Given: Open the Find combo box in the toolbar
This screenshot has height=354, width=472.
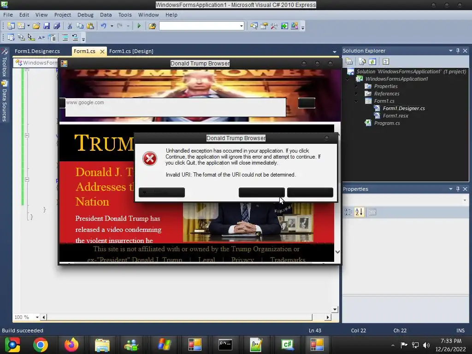Looking at the screenshot, I should (x=202, y=26).
